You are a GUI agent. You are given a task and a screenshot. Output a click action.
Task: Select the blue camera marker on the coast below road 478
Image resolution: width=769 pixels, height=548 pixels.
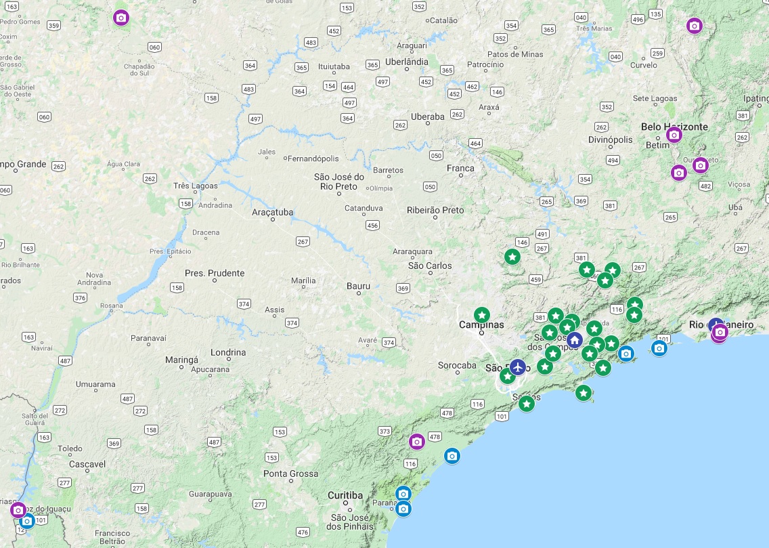click(452, 456)
